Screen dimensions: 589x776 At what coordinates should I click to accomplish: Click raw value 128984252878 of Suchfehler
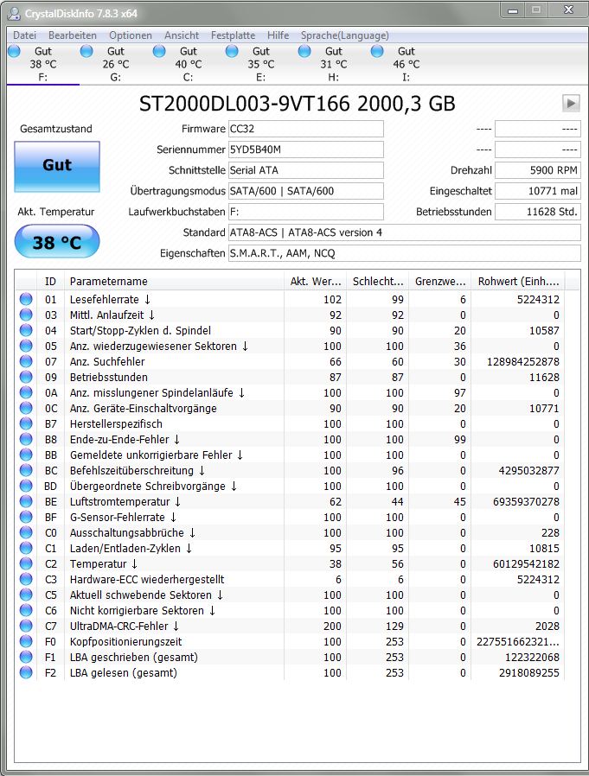pyautogui.click(x=523, y=362)
